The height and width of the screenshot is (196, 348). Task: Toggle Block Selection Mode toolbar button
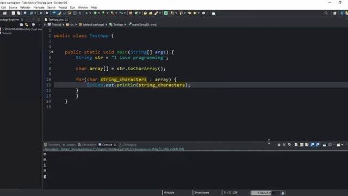click(x=74, y=13)
